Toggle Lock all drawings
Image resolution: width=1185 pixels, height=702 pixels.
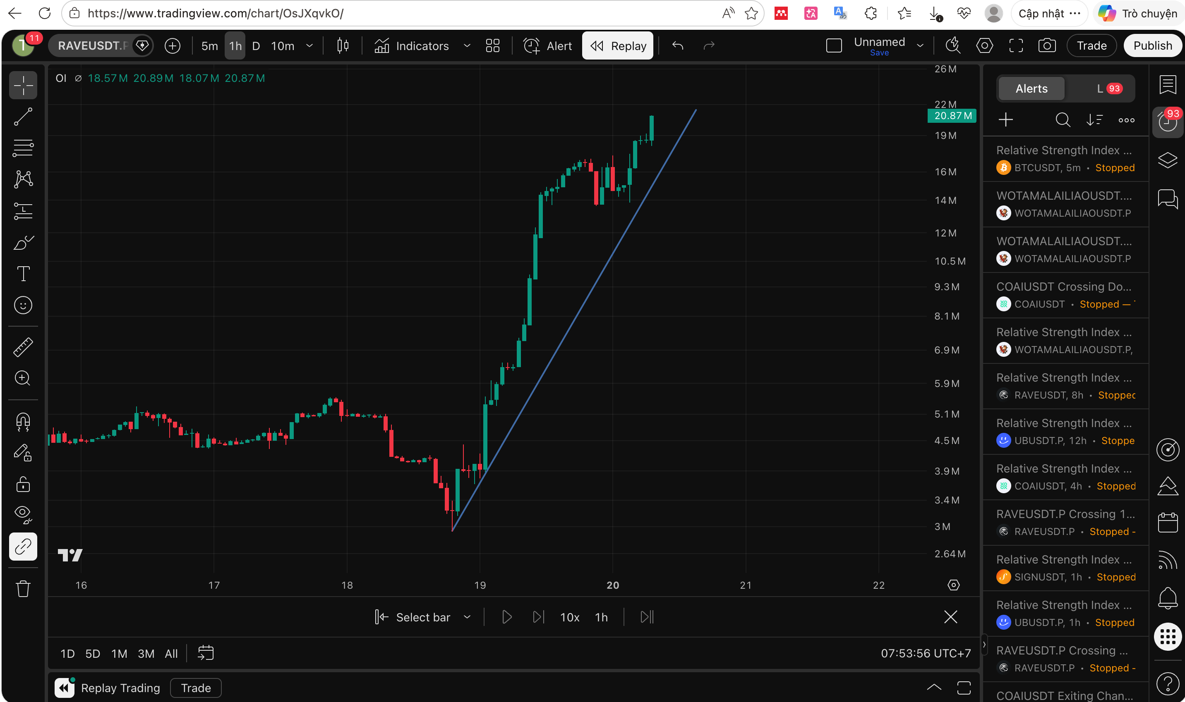point(23,484)
